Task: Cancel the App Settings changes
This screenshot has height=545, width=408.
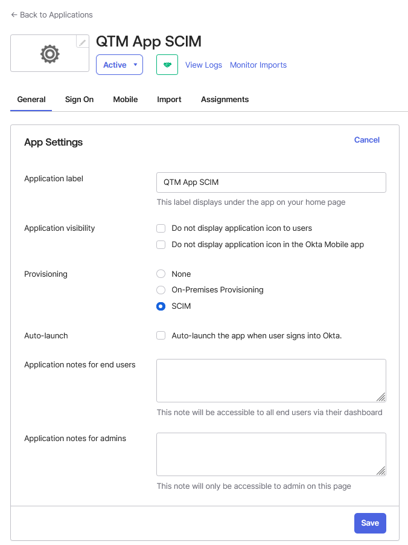Action: [x=366, y=140]
